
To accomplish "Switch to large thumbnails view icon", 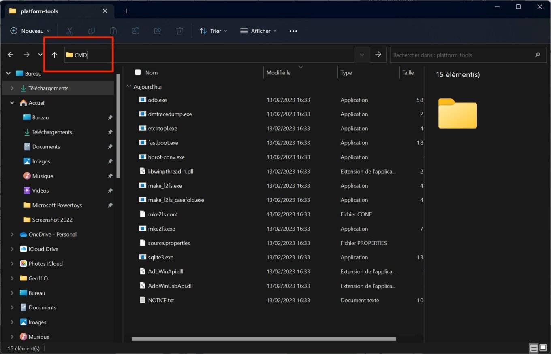I will pos(543,348).
